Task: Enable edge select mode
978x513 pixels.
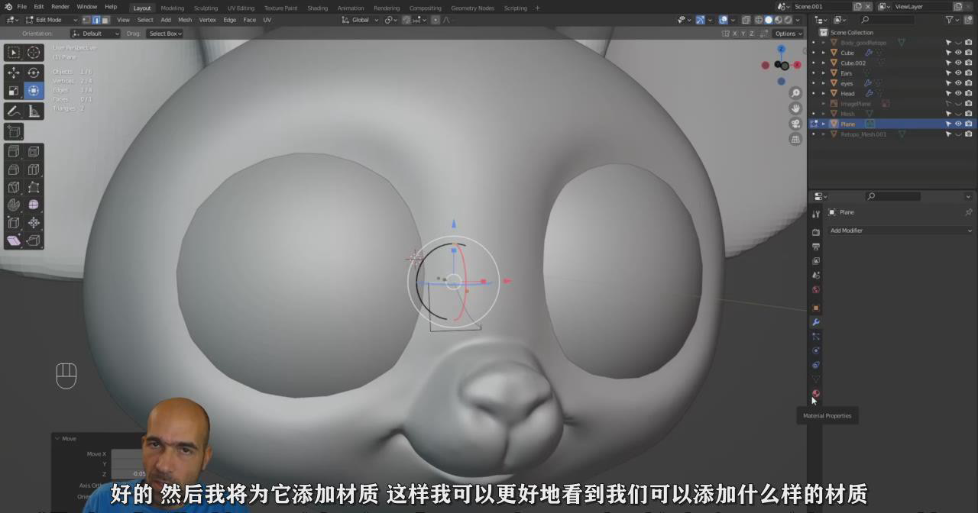Action: pos(96,20)
